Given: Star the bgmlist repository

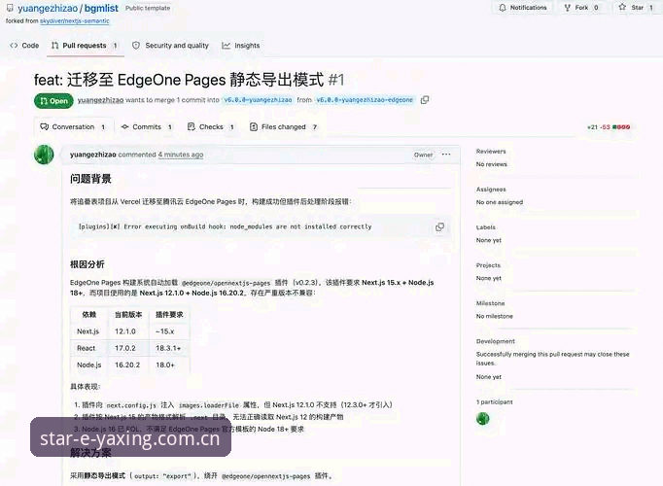Looking at the screenshot, I should 636,8.
